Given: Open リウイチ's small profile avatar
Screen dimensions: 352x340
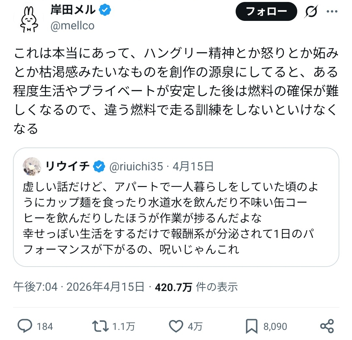Looking at the screenshot, I should click(32, 167).
